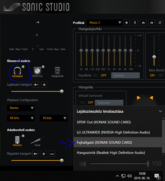The width and height of the screenshot is (165, 181).
Task: Select the SPDIF Out output device
Action: (x=37, y=72)
